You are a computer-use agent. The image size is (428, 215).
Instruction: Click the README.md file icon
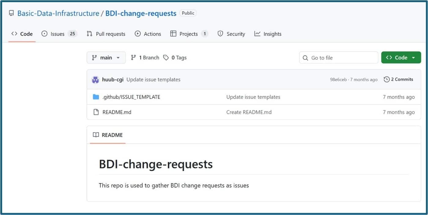point(96,112)
